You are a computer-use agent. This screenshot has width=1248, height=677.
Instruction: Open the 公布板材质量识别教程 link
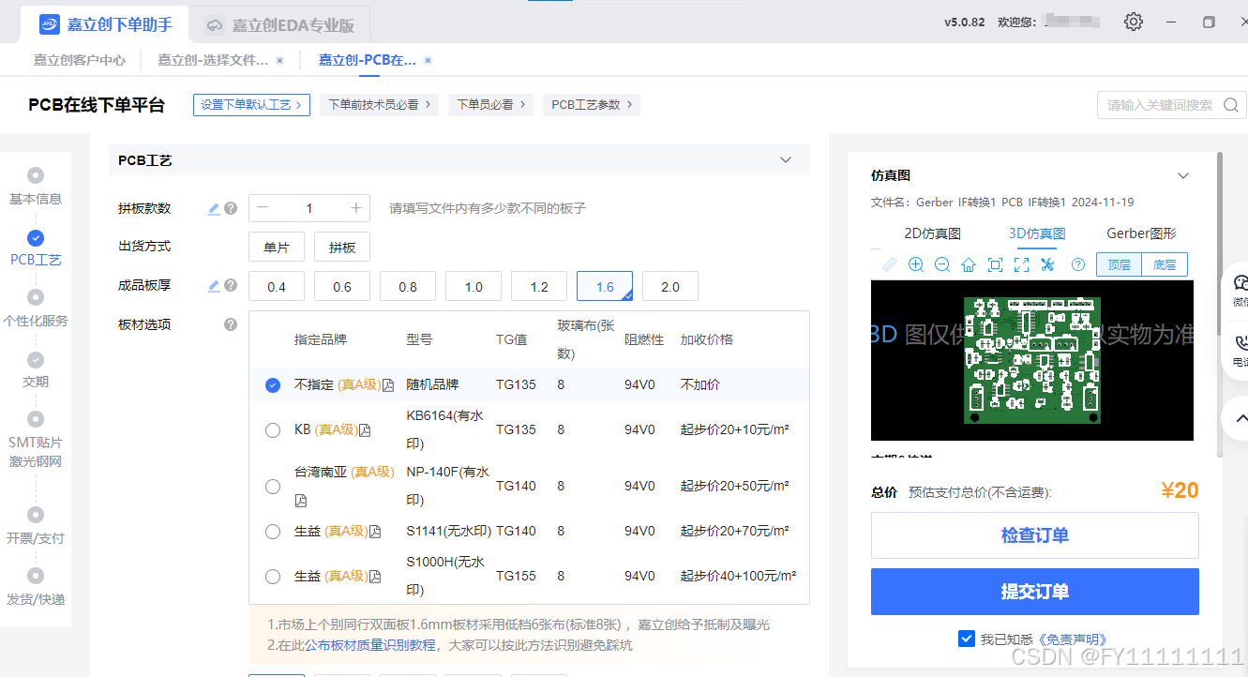click(x=369, y=645)
